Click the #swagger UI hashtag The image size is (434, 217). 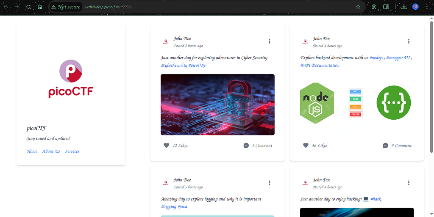[398, 58]
